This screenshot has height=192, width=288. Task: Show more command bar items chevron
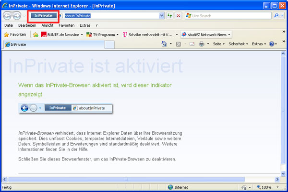coord(284,42)
